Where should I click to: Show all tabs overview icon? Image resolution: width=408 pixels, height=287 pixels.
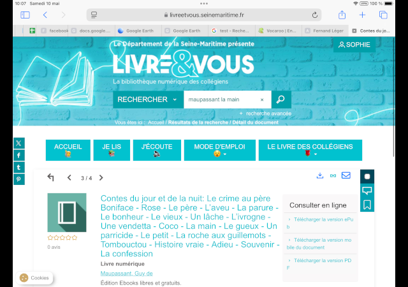[x=383, y=15]
